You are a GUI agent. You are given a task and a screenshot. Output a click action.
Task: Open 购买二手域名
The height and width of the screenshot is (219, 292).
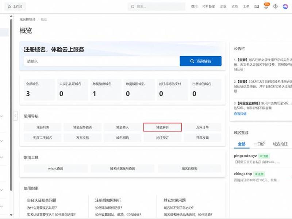coord(43,138)
